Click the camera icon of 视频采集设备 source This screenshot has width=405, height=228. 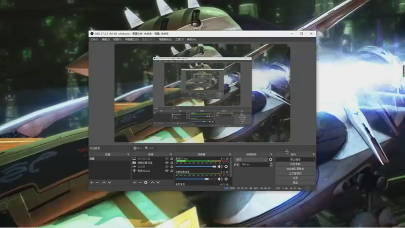click(x=134, y=163)
